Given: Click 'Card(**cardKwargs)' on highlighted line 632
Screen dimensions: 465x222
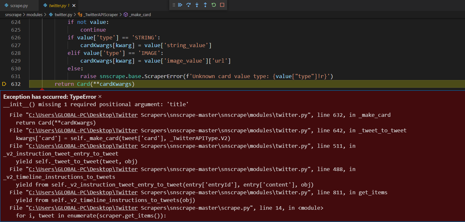Looking at the screenshot, I should (x=105, y=84).
